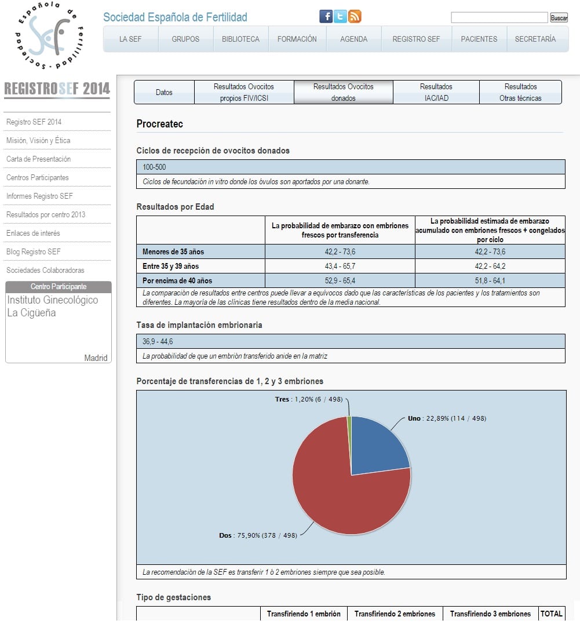Open Misión, Visión y Ética link
580x624 pixels.
[38, 140]
